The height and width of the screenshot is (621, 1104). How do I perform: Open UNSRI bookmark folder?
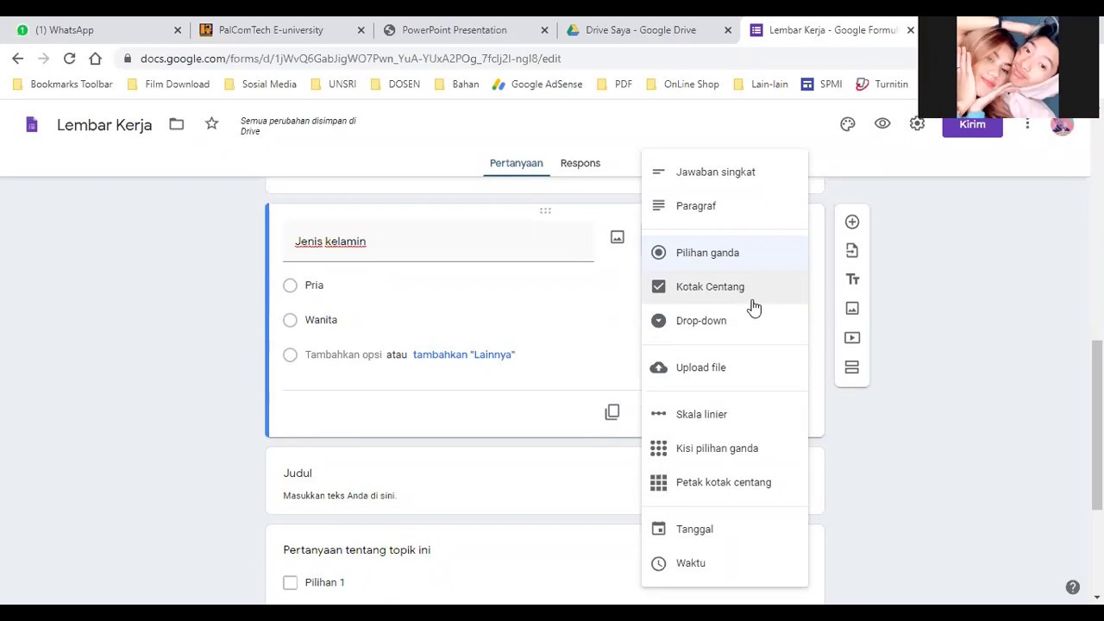tap(333, 85)
